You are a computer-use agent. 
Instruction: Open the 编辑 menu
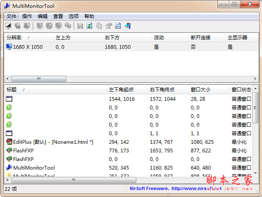[43, 16]
